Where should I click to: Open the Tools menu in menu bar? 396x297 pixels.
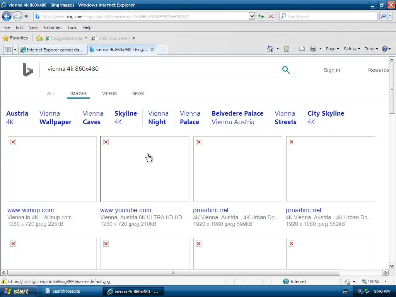[x=72, y=27]
